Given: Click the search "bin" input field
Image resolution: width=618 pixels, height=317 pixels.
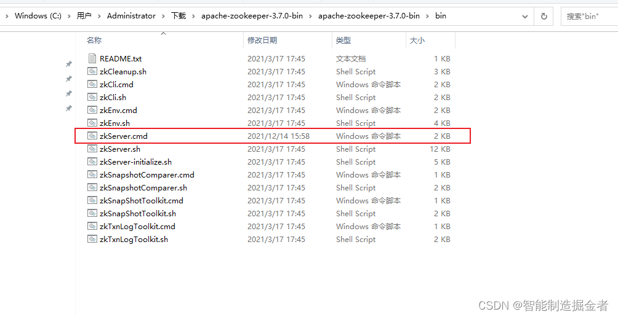Looking at the screenshot, I should (590, 16).
